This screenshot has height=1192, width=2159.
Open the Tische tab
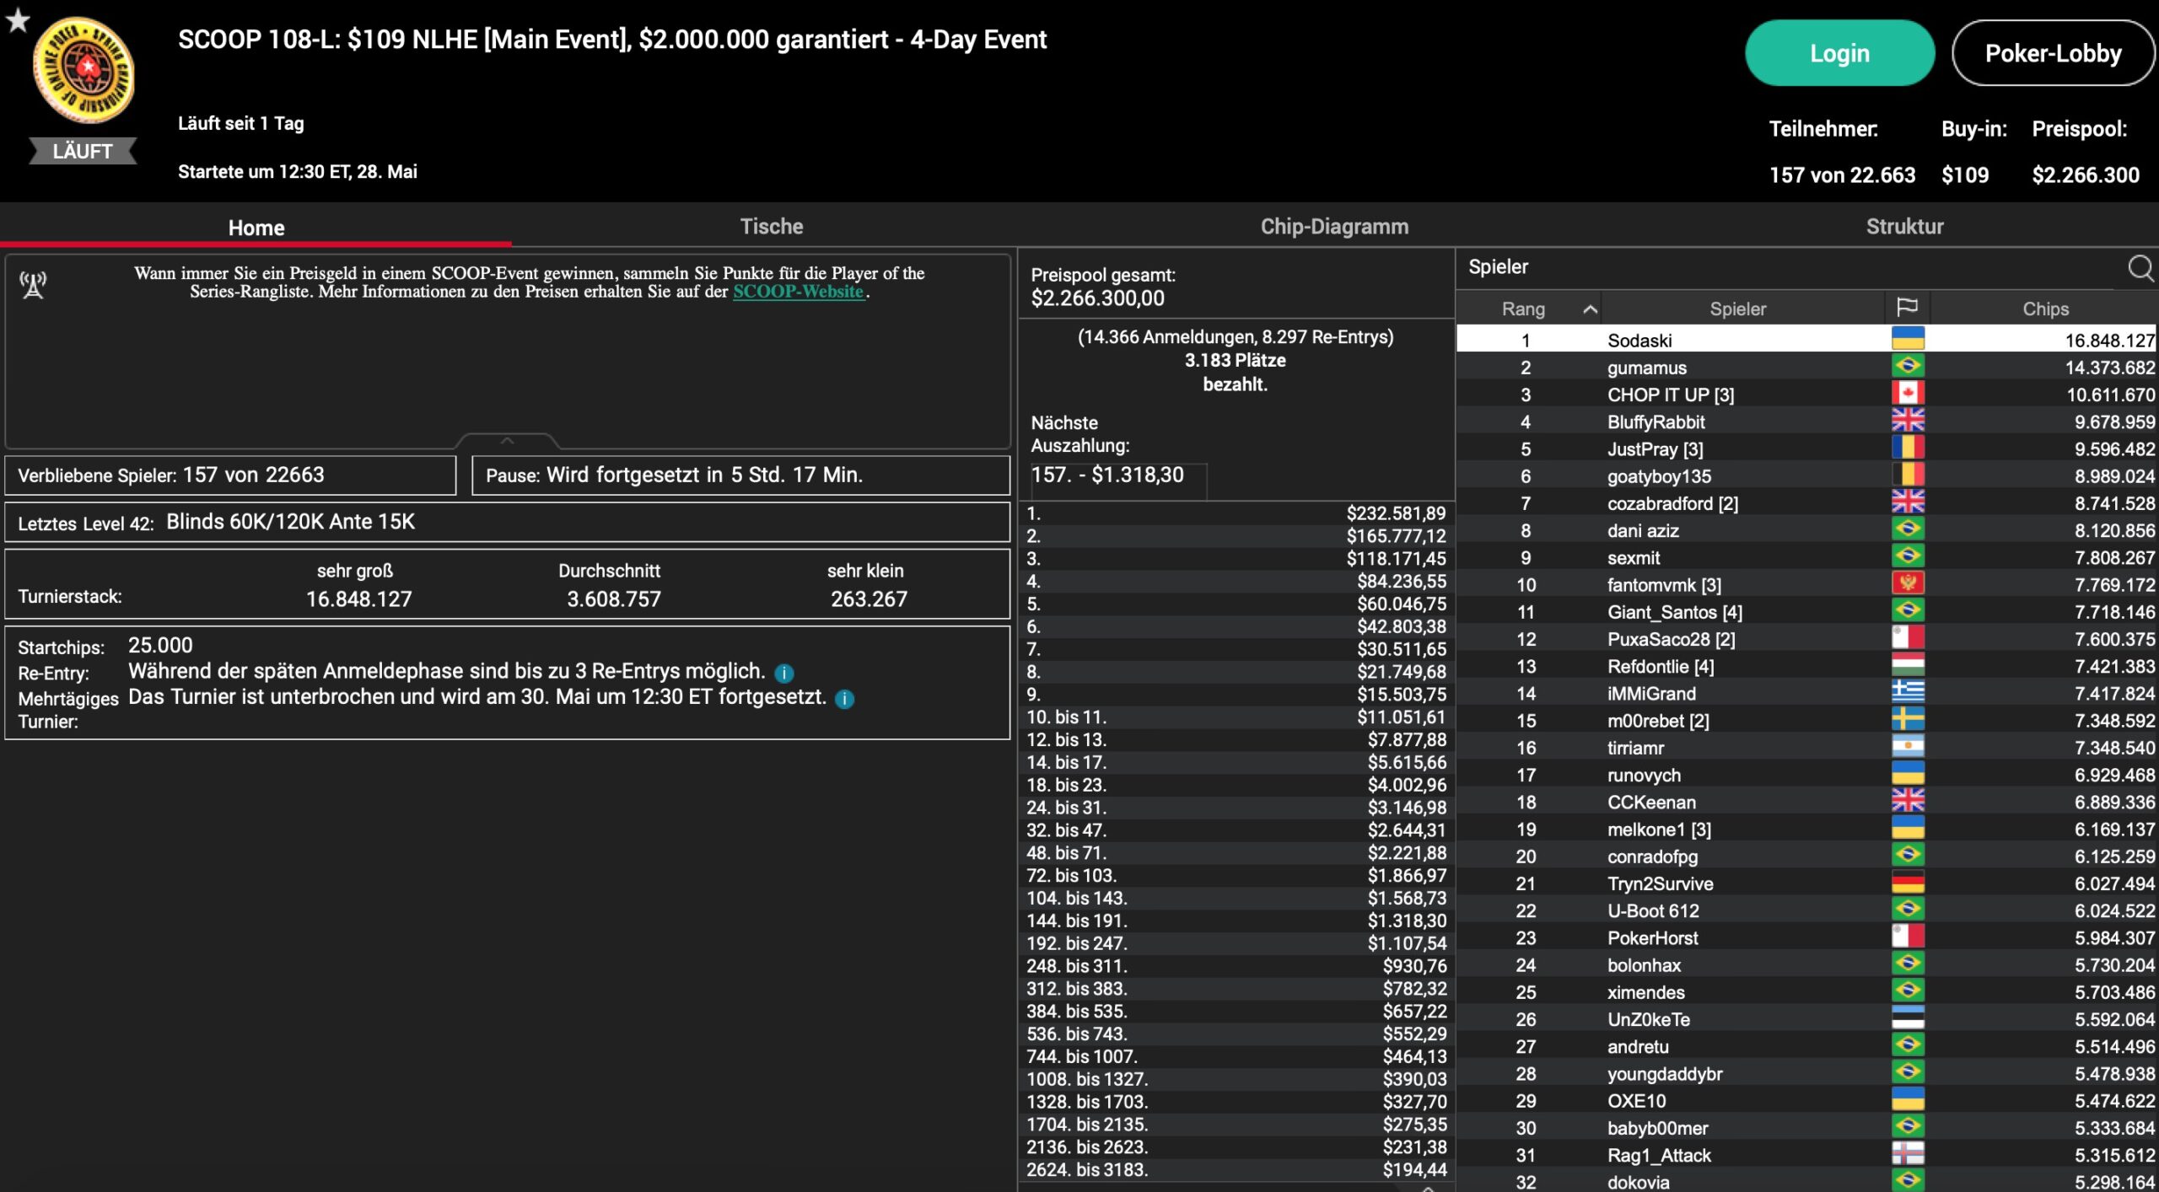tap(771, 226)
